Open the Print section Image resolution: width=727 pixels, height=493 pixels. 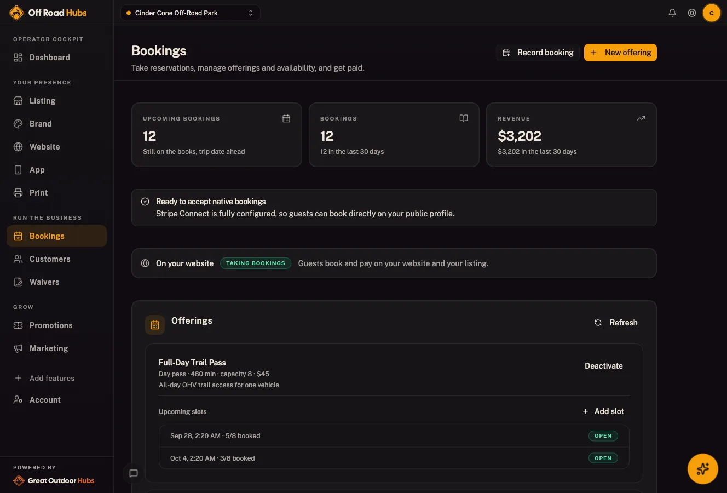tap(56, 193)
